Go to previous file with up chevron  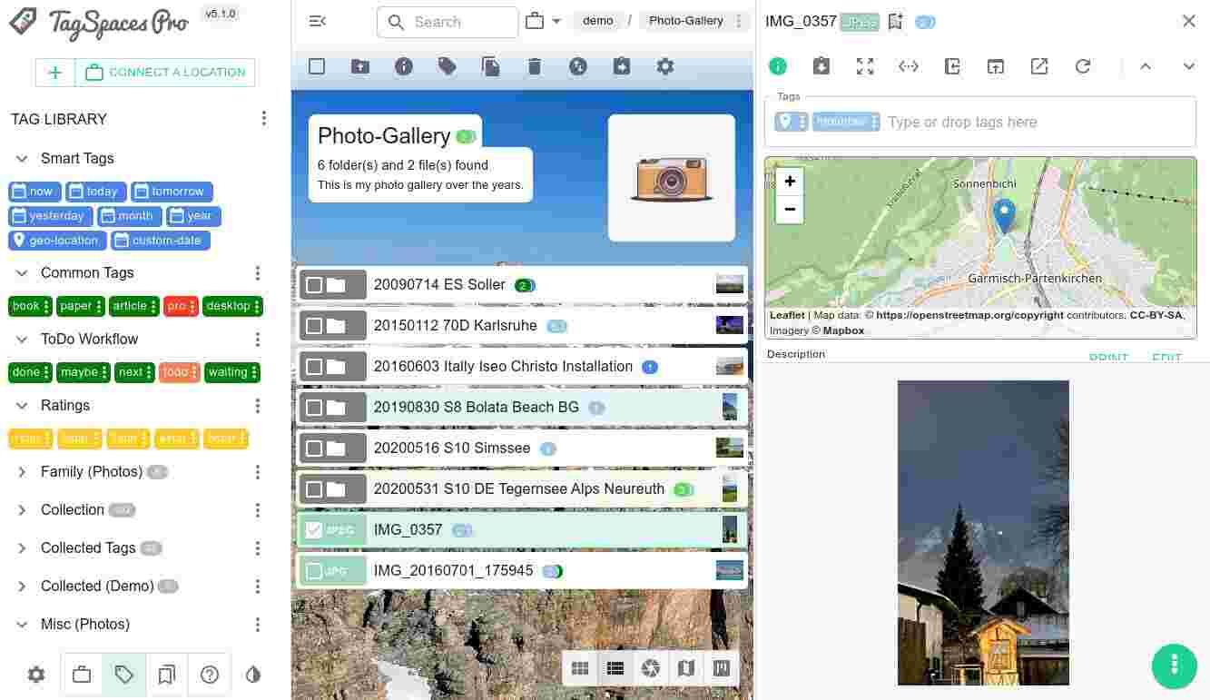pos(1146,66)
